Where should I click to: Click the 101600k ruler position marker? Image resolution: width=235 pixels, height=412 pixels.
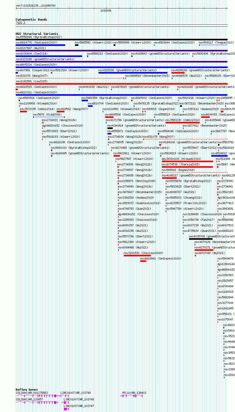pos(106,11)
